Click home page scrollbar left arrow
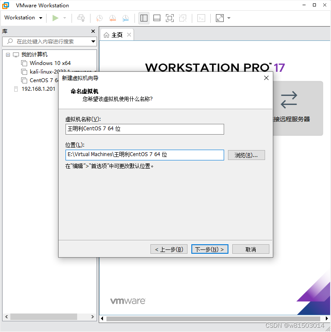The height and width of the screenshot is (332, 331). (x=102, y=318)
